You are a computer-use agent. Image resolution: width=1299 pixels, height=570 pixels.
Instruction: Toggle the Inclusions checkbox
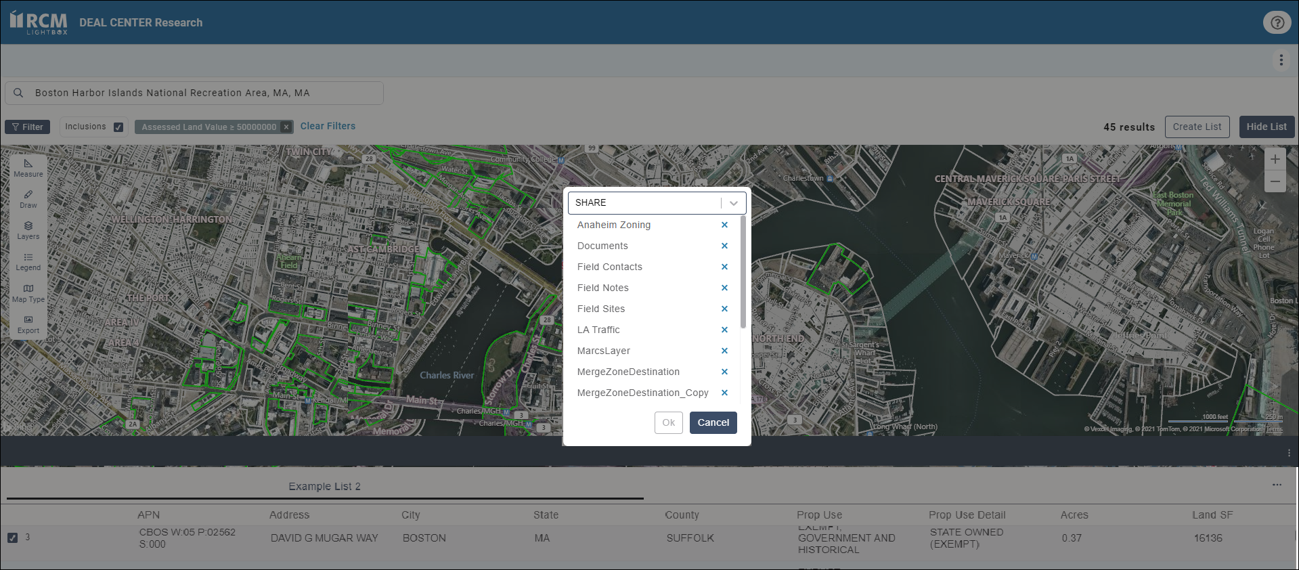pyautogui.click(x=118, y=127)
